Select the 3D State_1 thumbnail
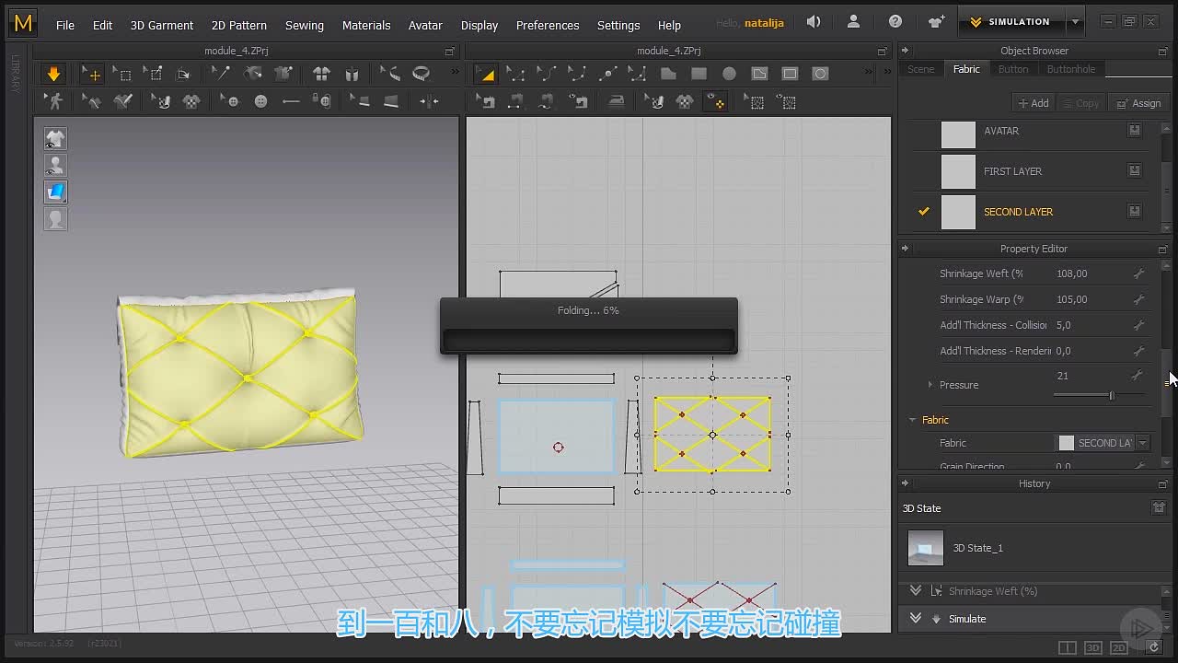Screen dimensions: 1178x663 [x=926, y=548]
